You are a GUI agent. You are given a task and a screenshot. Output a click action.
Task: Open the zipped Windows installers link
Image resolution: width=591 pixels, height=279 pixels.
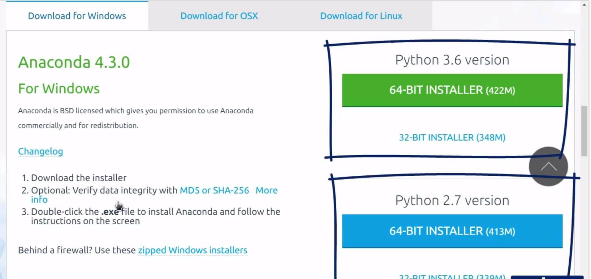[192, 250]
